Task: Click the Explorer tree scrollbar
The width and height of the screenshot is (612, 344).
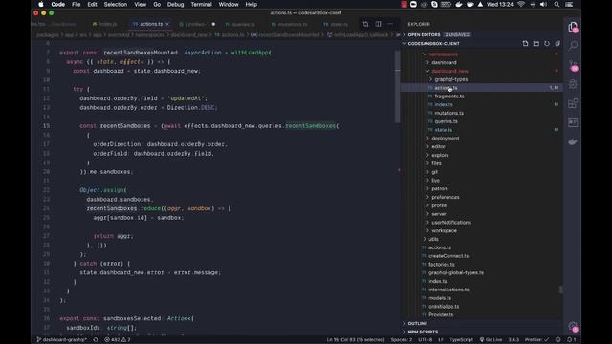Action: [561, 290]
